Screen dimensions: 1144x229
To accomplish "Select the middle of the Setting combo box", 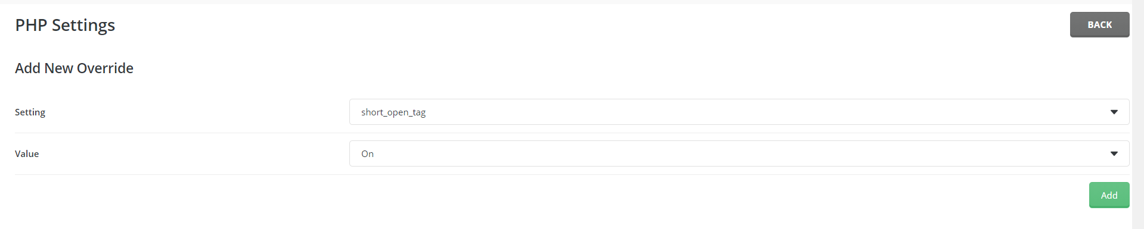I will 739,112.
